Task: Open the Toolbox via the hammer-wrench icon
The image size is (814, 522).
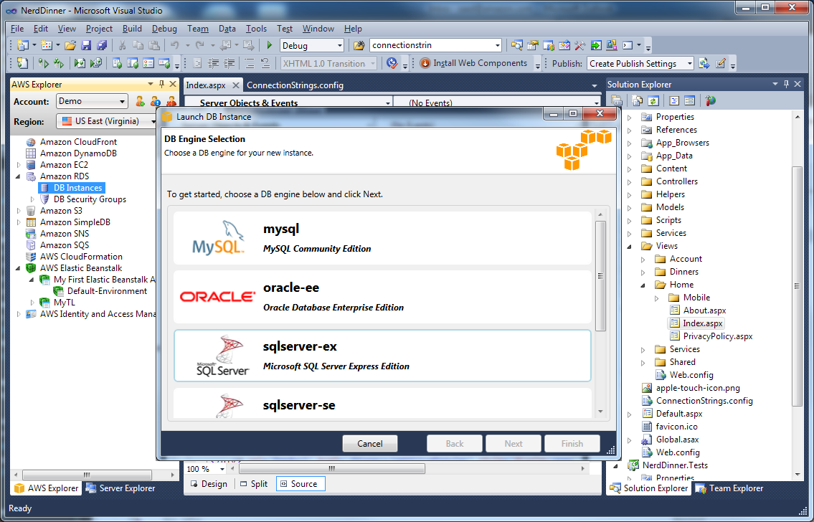Action: (580, 45)
